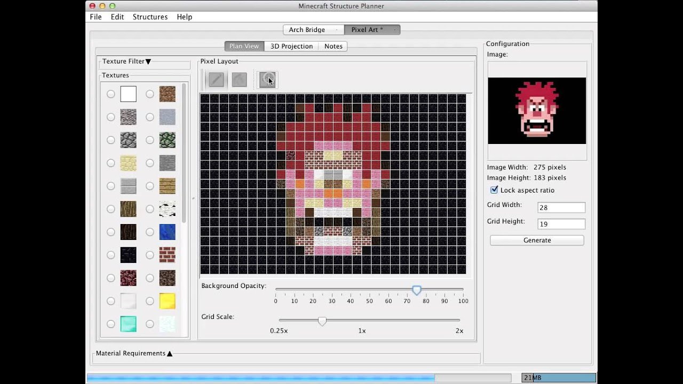Pick the dirt block texture swatch
The height and width of the screenshot is (384, 683).
tap(167, 94)
